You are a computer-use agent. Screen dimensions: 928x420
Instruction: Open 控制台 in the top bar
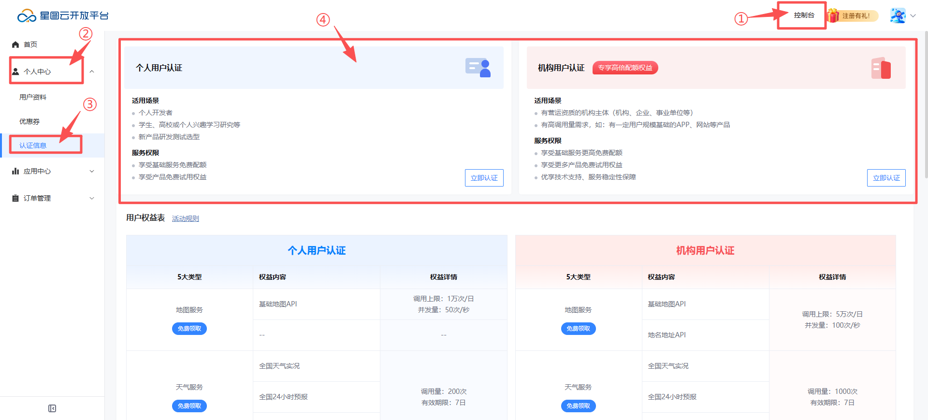pyautogui.click(x=804, y=15)
